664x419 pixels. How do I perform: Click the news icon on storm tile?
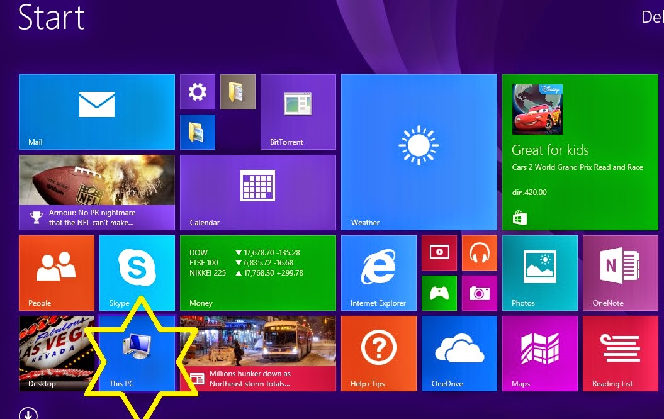pos(198,379)
